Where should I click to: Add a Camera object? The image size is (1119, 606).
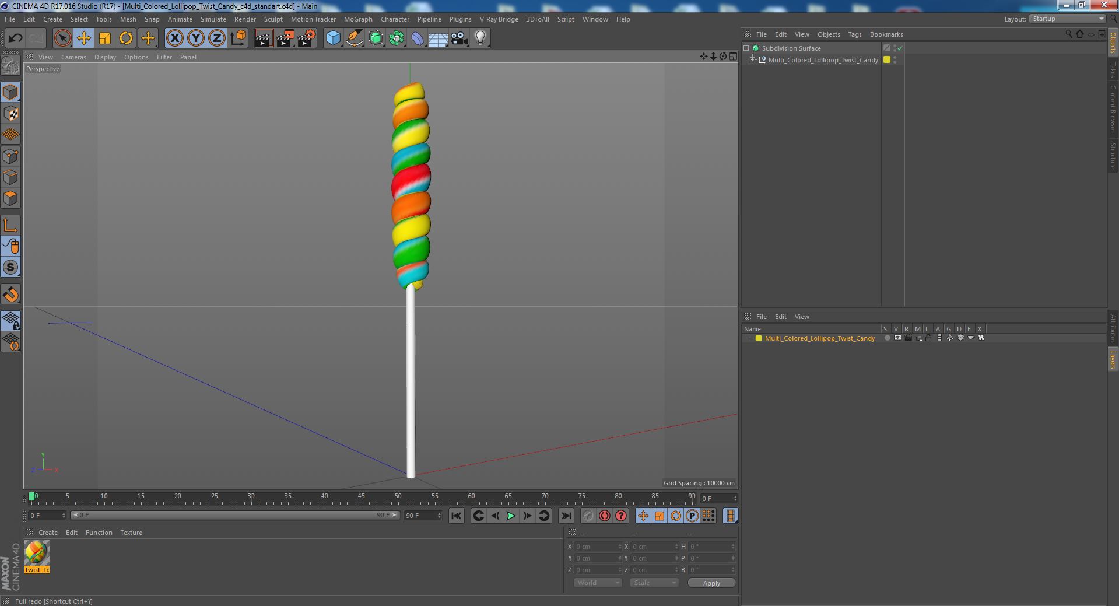coord(459,38)
